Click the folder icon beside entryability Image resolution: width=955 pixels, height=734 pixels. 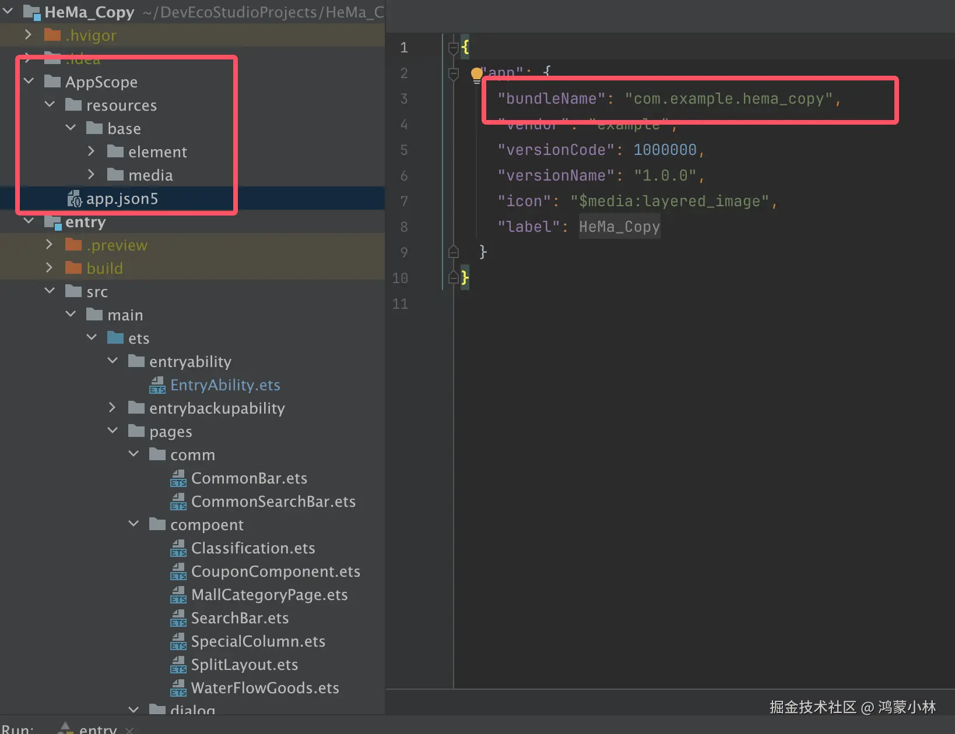136,361
